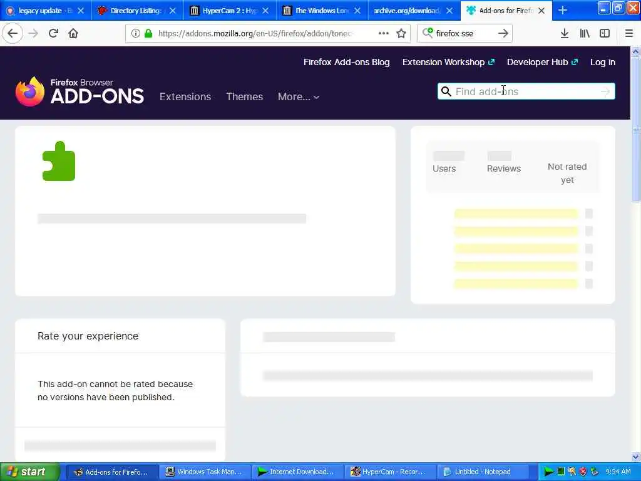The height and width of the screenshot is (481, 641).
Task: Click the green padlock security icon
Action: click(148, 33)
